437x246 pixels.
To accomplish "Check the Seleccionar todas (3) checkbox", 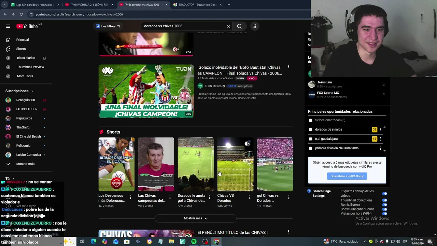I will coord(311,120).
